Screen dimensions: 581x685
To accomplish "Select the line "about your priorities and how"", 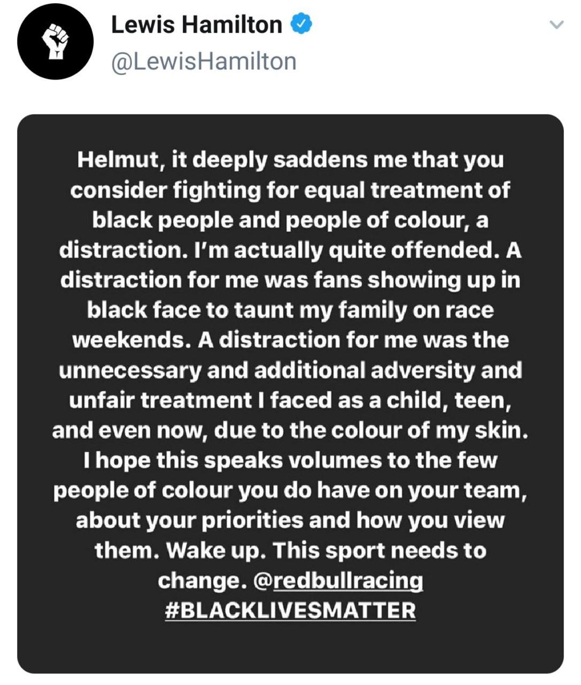I will click(x=290, y=520).
